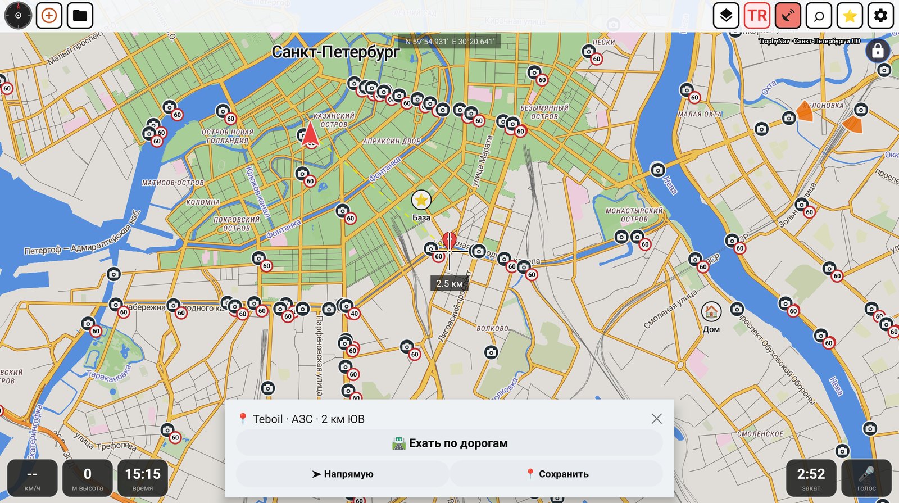
Task: Click the 'Монастырский остров' map label
Action: (634, 215)
